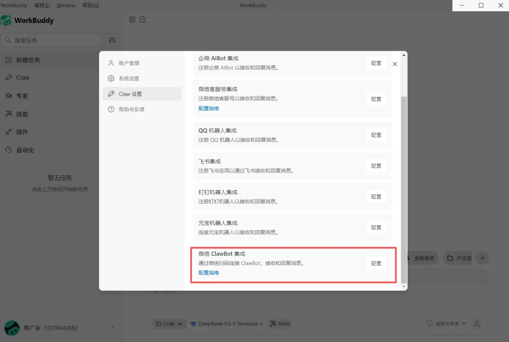The width and height of the screenshot is (509, 342).
Task: Open 新建任务 in sidebar
Action: point(49,60)
